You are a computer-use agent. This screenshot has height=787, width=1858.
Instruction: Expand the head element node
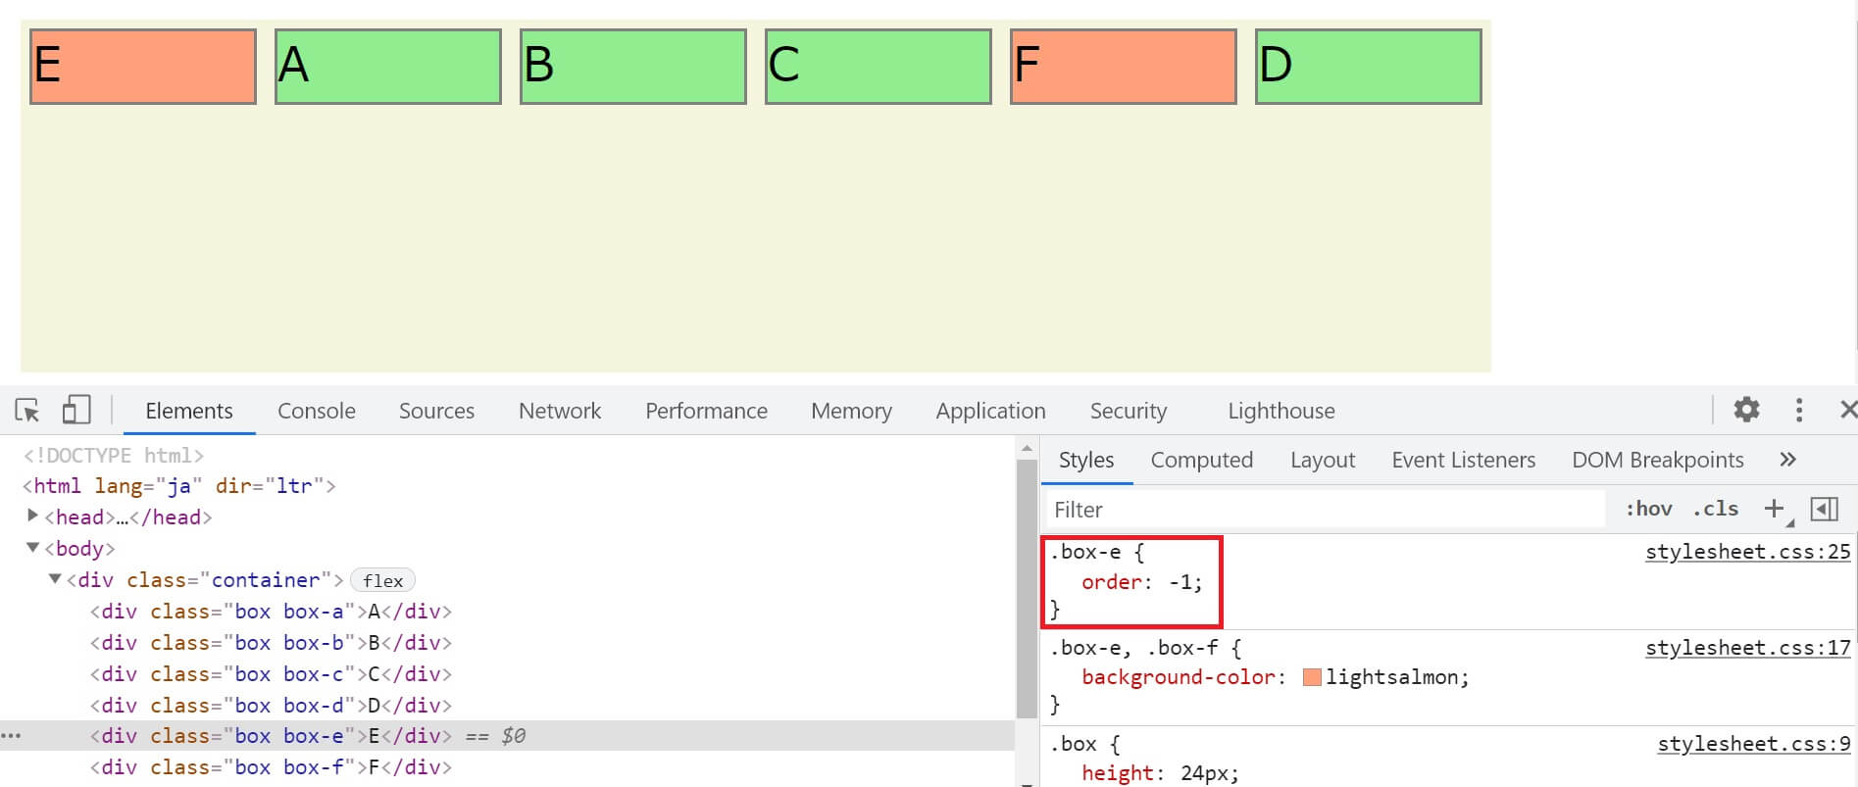(x=33, y=516)
